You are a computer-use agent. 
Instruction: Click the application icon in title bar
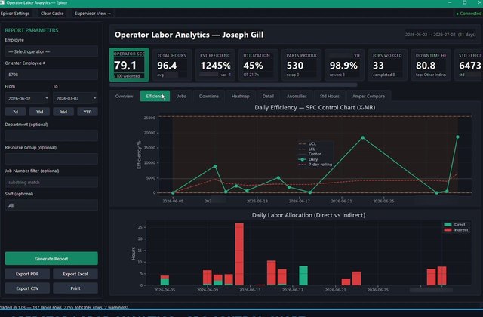[x=2, y=2]
